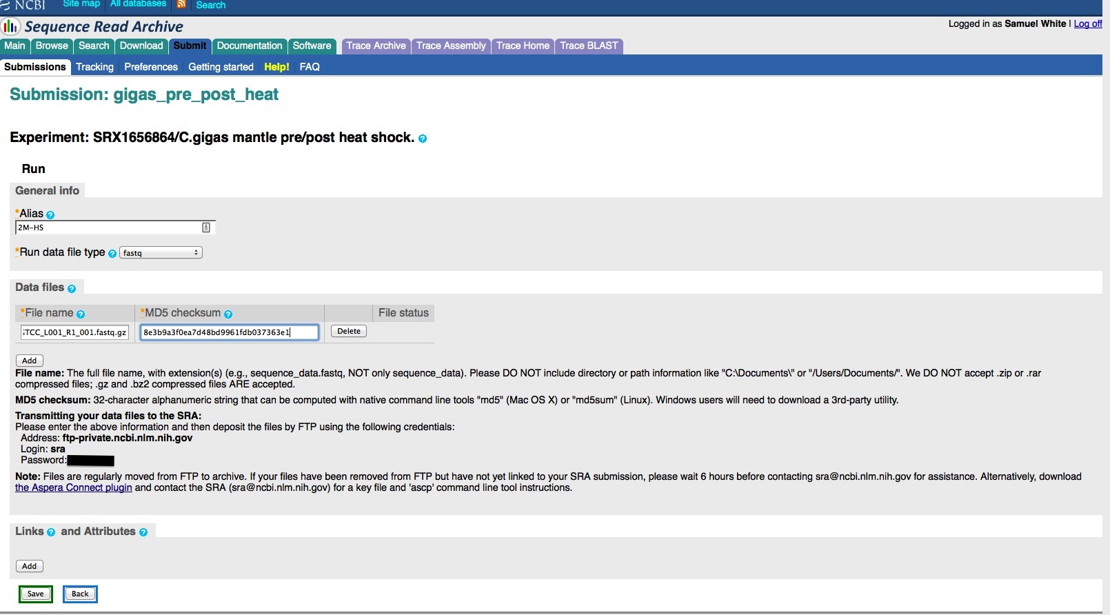The image size is (1110, 615).
Task: Click the autofill icon in Alias field
Action: point(206,228)
